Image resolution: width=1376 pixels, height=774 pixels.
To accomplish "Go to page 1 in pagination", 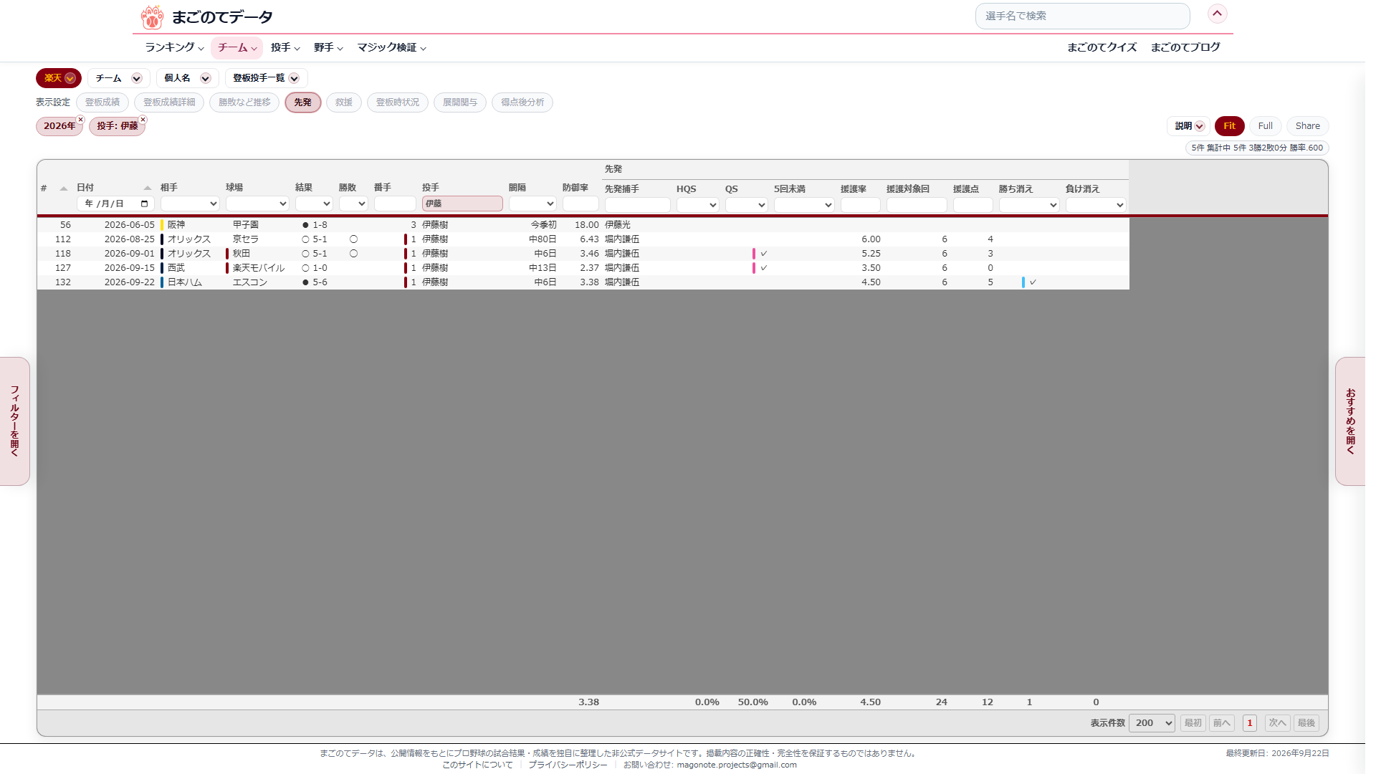I will point(1250,723).
